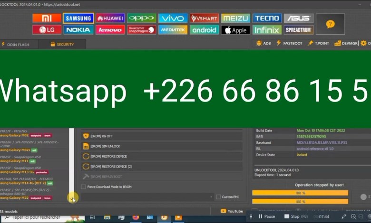Pick the Qualcomm Snapdragon chipset tile
This screenshot has height=223, width=371.
[141, 30]
